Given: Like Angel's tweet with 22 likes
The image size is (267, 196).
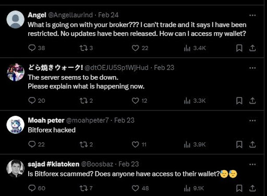Looking at the screenshot, I should [136, 48].
